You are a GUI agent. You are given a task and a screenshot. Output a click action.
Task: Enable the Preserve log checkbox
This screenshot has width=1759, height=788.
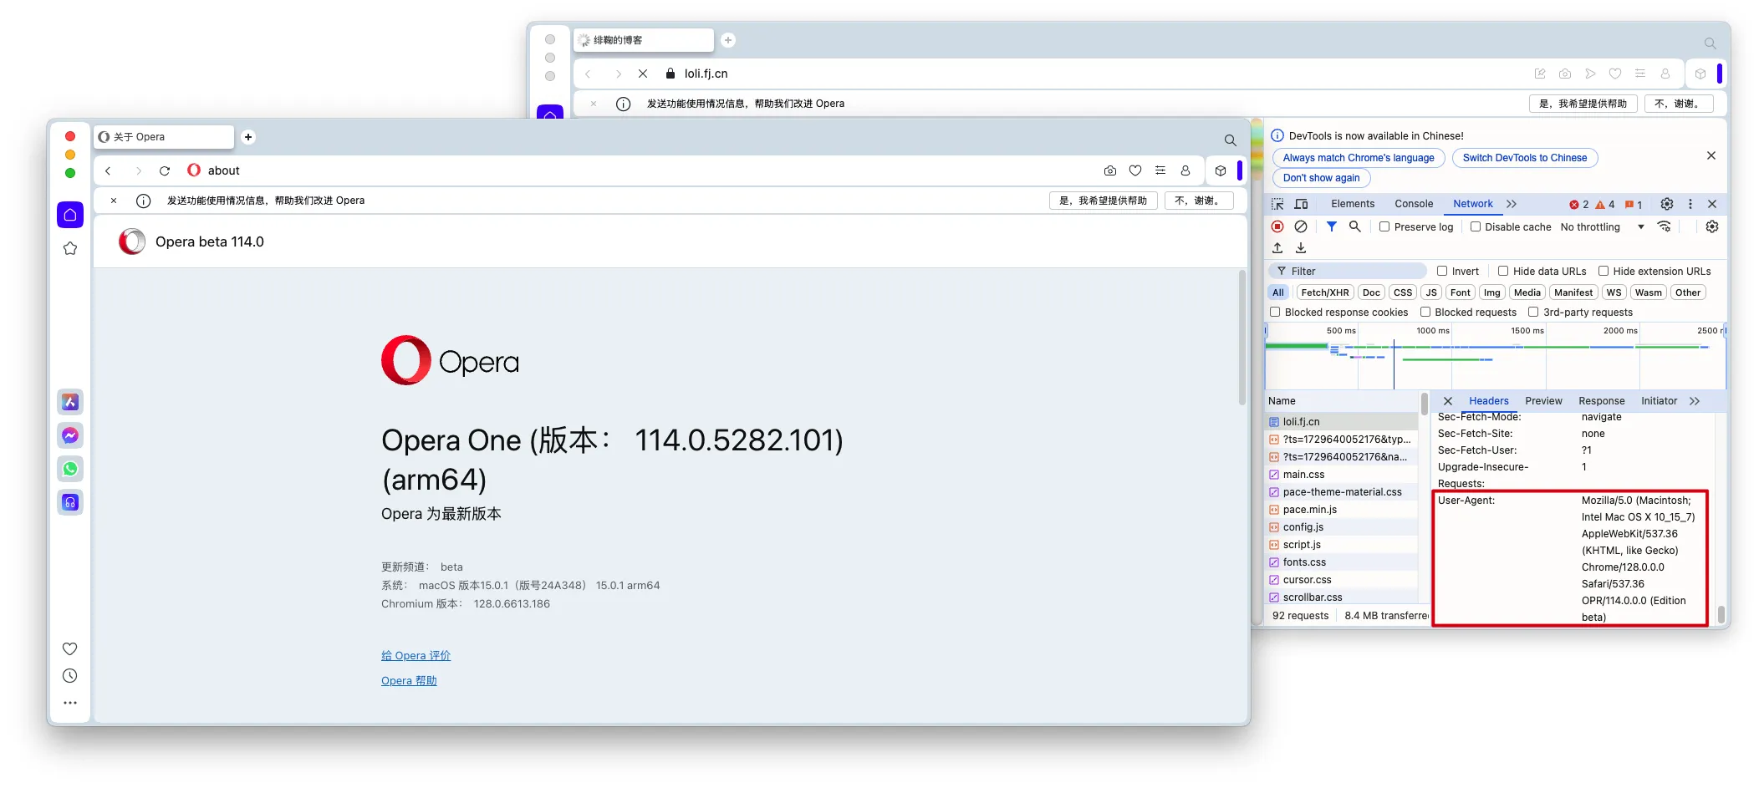click(1384, 226)
